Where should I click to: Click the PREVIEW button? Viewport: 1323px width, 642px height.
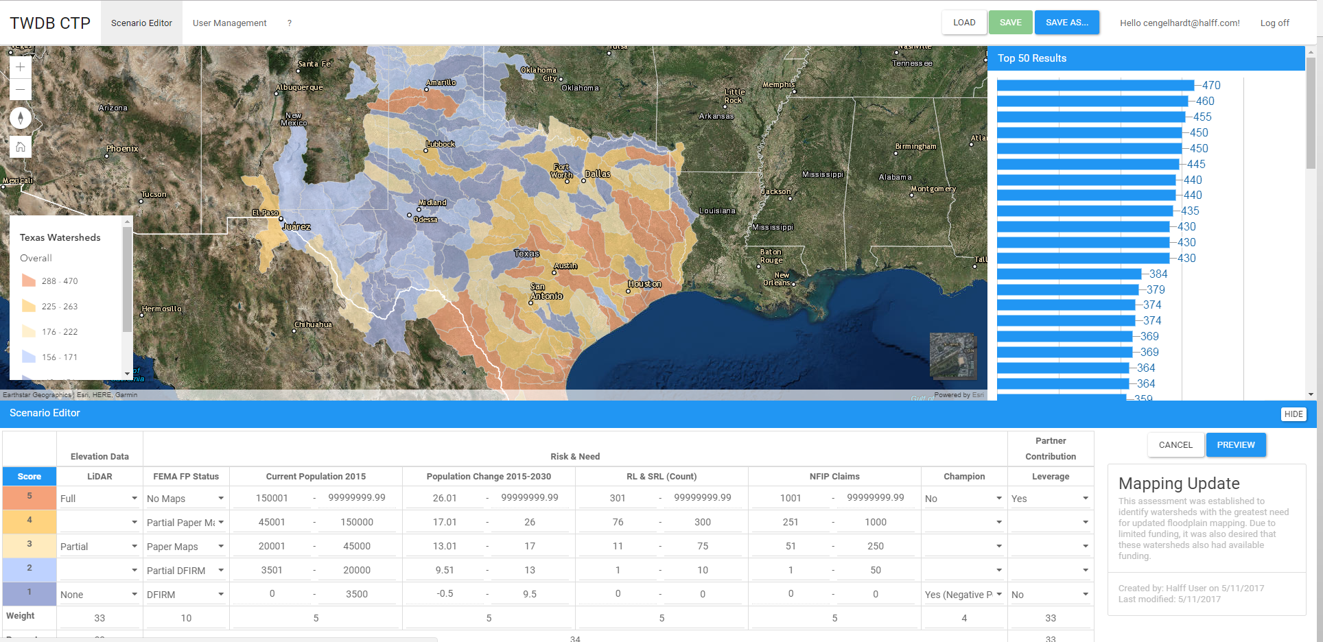[x=1235, y=445]
